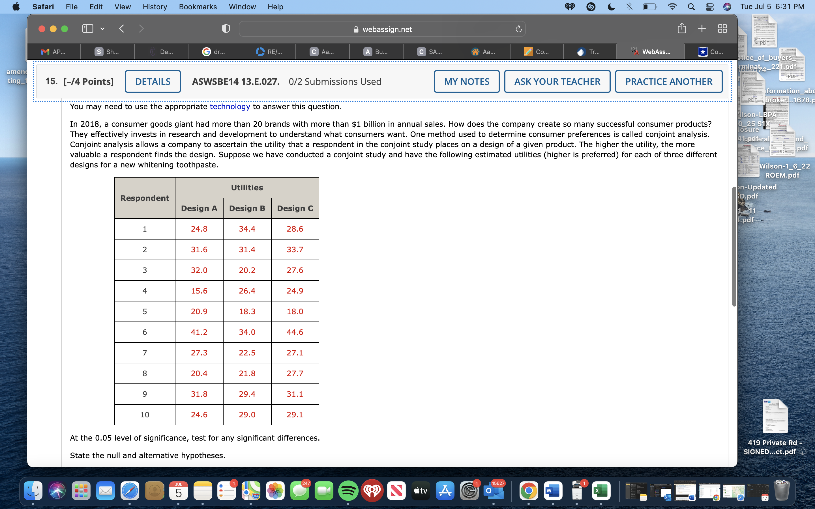
Task: Click the Safari sidebar toggle icon
Action: point(87,29)
